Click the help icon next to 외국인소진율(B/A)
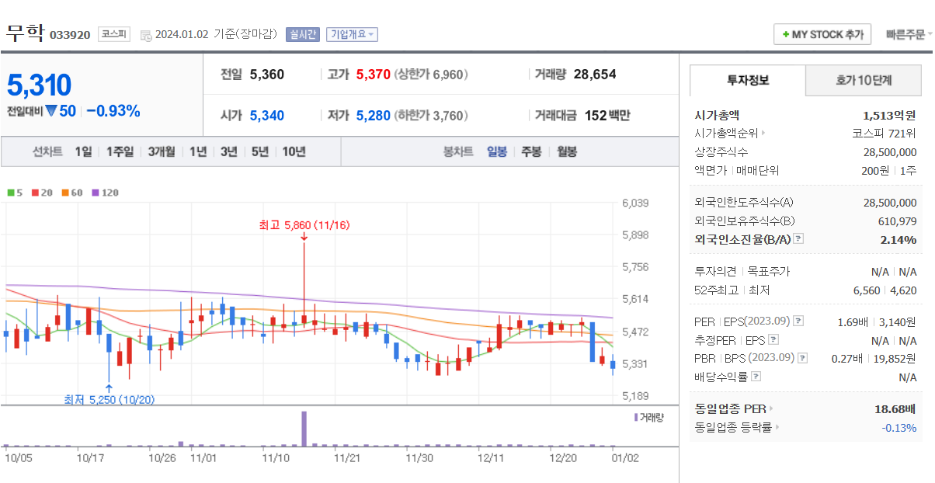Screen dimensions: 935x483 [x=798, y=239]
